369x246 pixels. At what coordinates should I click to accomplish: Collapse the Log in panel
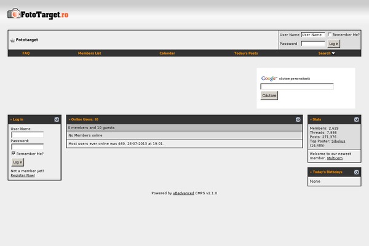pos(57,119)
